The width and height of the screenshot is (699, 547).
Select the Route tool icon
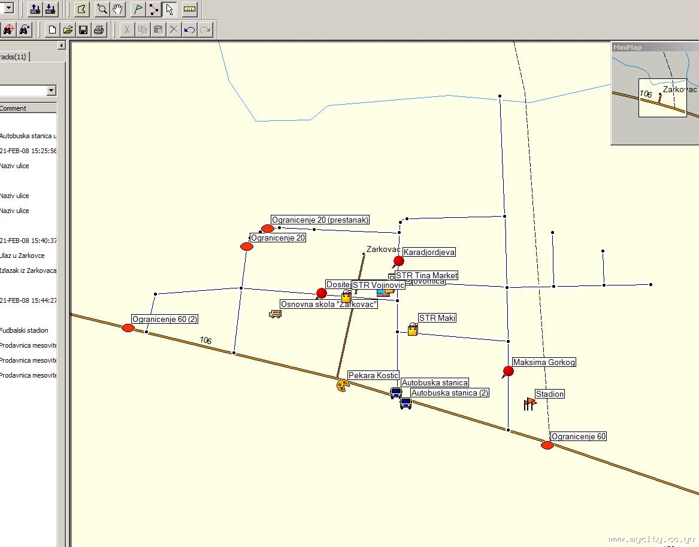(x=154, y=9)
